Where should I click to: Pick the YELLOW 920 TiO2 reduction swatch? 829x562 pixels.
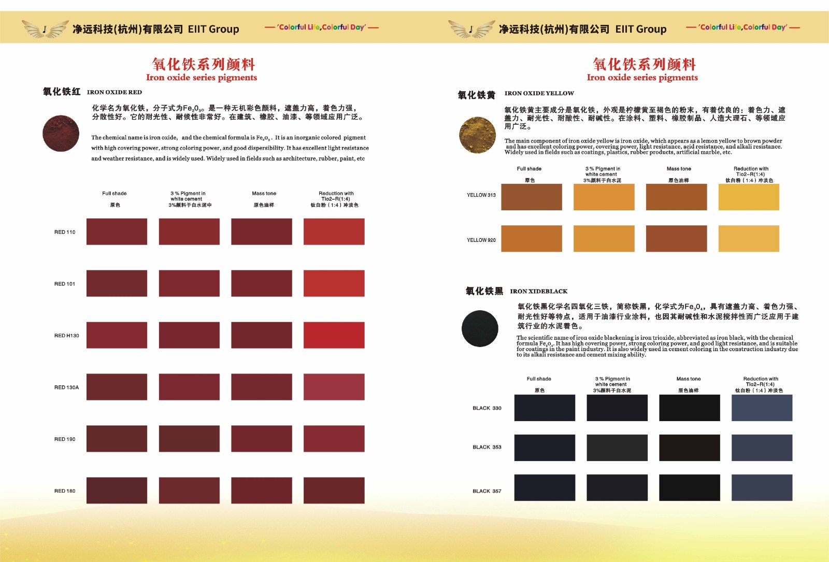(749, 239)
